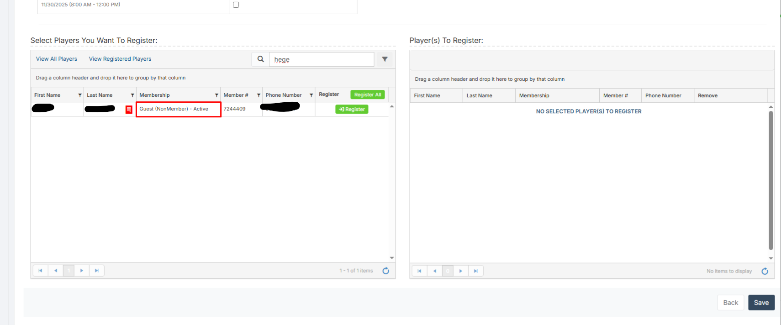Image resolution: width=781 pixels, height=325 pixels.
Task: Go to next page in right grid
Action: click(460, 271)
